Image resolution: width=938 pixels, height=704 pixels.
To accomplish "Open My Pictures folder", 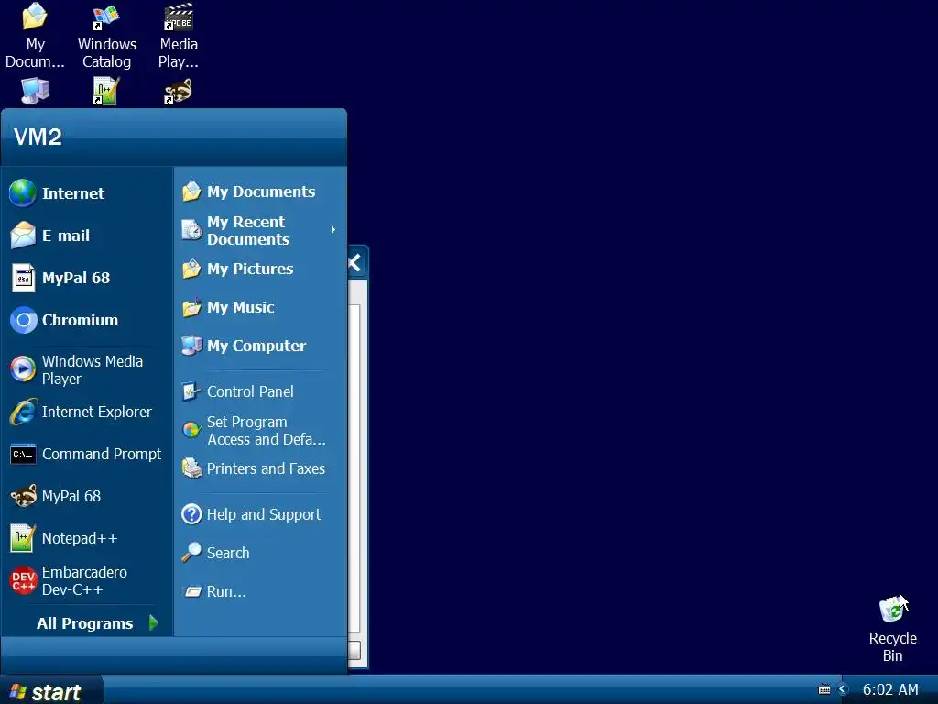I will [260, 269].
